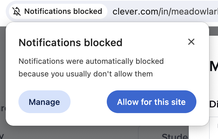Click the 'Notifications were automatically blocked' line
218x139 pixels.
pos(91,61)
